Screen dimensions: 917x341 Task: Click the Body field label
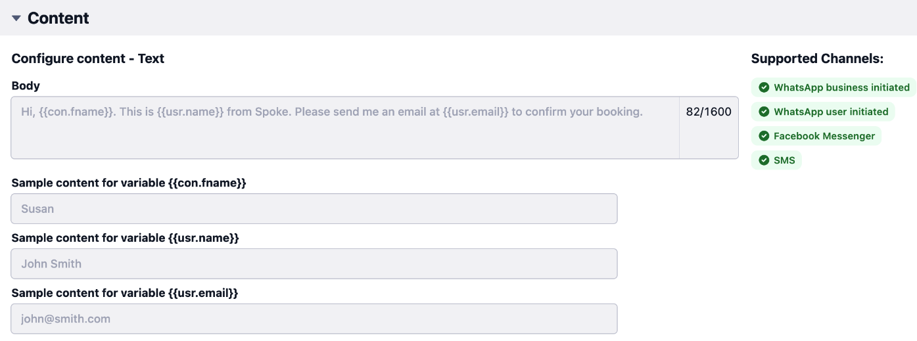[x=26, y=85]
